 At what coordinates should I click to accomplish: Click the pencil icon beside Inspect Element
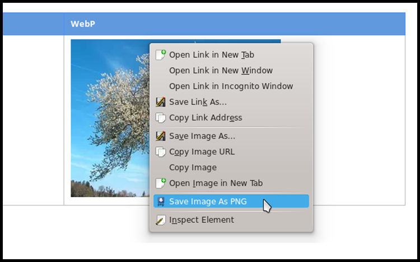(161, 220)
